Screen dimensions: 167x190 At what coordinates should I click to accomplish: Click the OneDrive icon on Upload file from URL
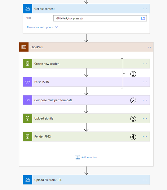click(x=27, y=180)
